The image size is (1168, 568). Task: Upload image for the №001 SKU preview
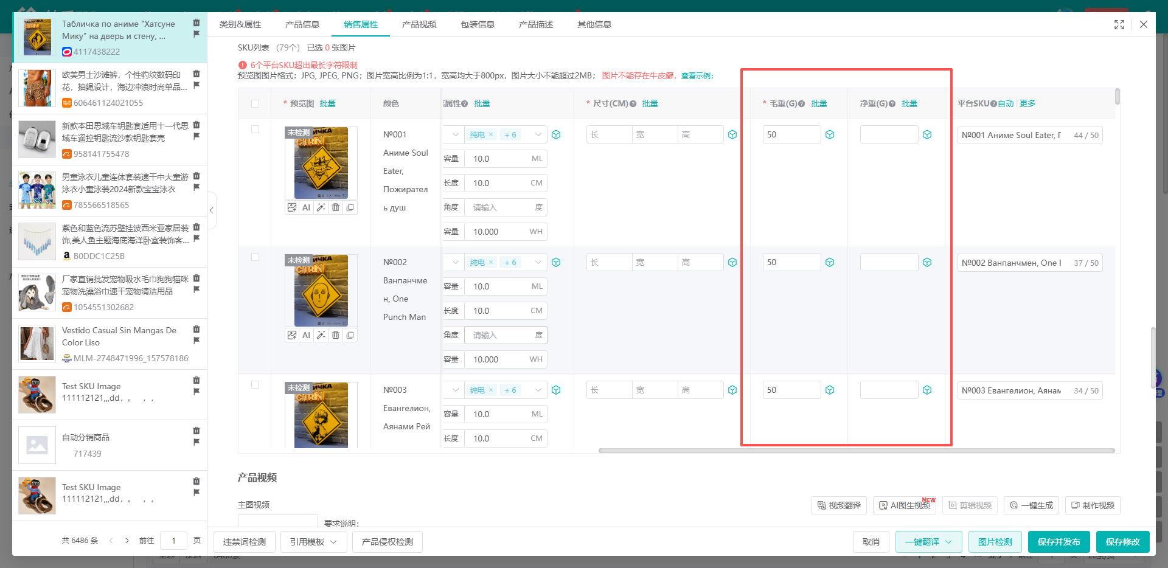point(292,207)
